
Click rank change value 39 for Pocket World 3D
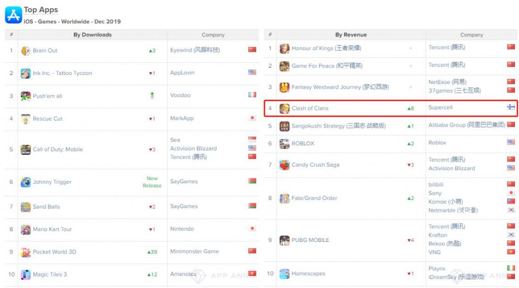[x=152, y=252]
